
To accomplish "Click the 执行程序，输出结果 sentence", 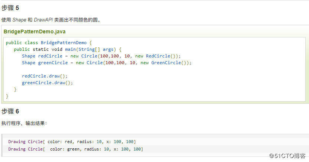I will pos(24,123).
